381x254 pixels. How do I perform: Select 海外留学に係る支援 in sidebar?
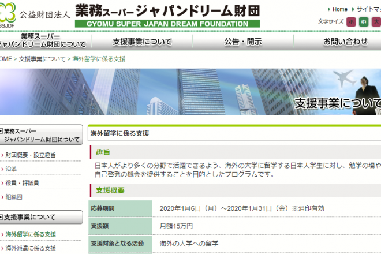[31, 234]
